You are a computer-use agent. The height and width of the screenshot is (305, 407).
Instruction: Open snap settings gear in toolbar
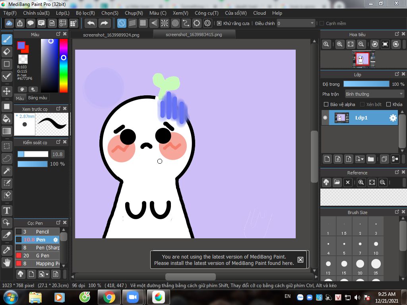(x=207, y=23)
